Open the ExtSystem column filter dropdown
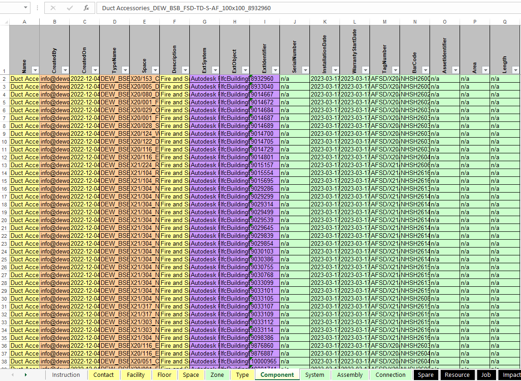The image size is (521, 381). [215, 70]
